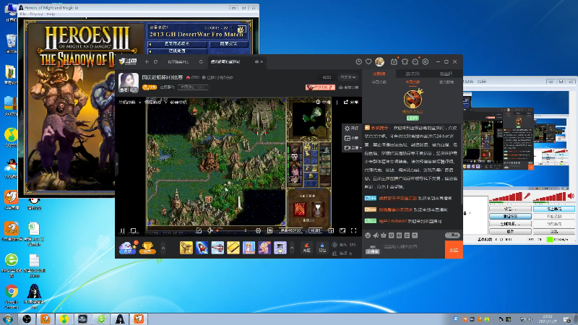Click the orange send button in chat

pos(454,250)
